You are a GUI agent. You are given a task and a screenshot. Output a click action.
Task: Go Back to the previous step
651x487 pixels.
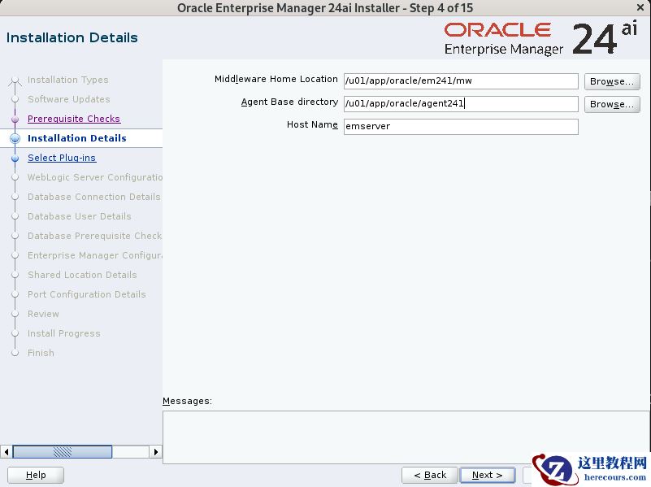(x=430, y=475)
